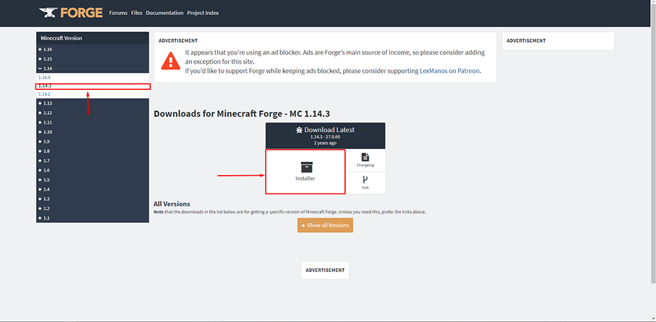The image size is (656, 322).
Task: Open the Documentation nav link
Action: pos(165,13)
